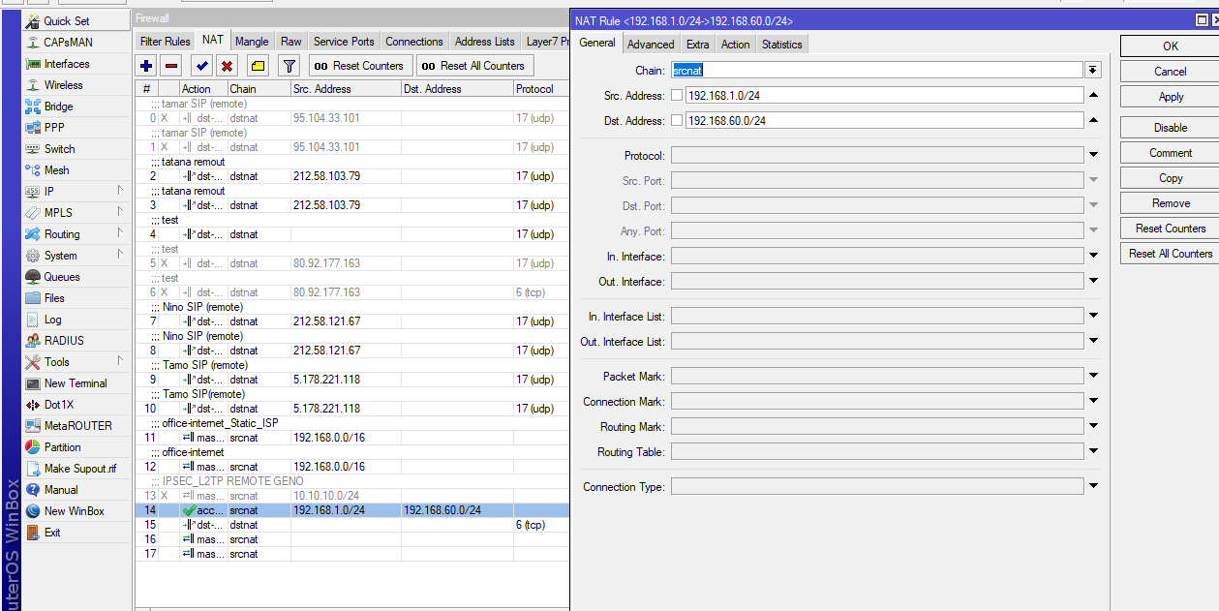Open Bridge sidebar item

coord(76,107)
